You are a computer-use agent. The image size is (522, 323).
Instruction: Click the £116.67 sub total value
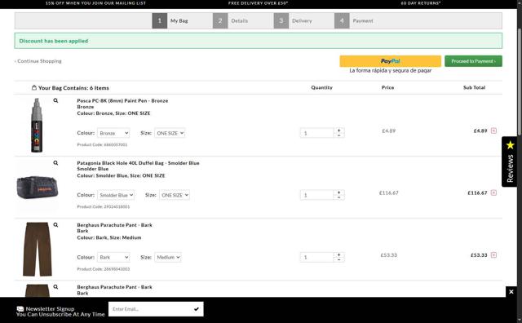(x=477, y=192)
